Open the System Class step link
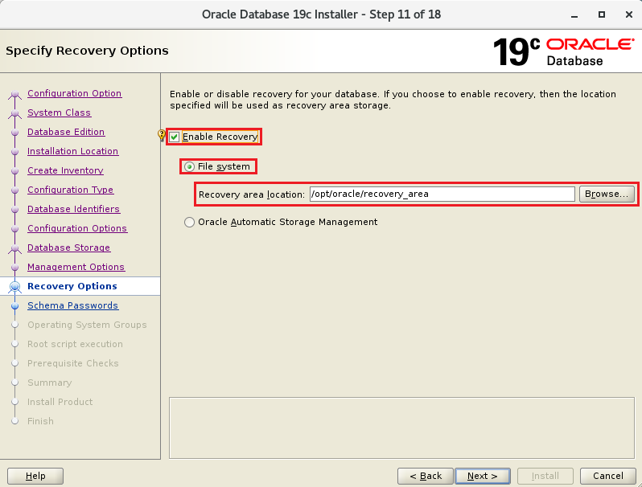Viewport: 642px width, 487px height. 59,113
